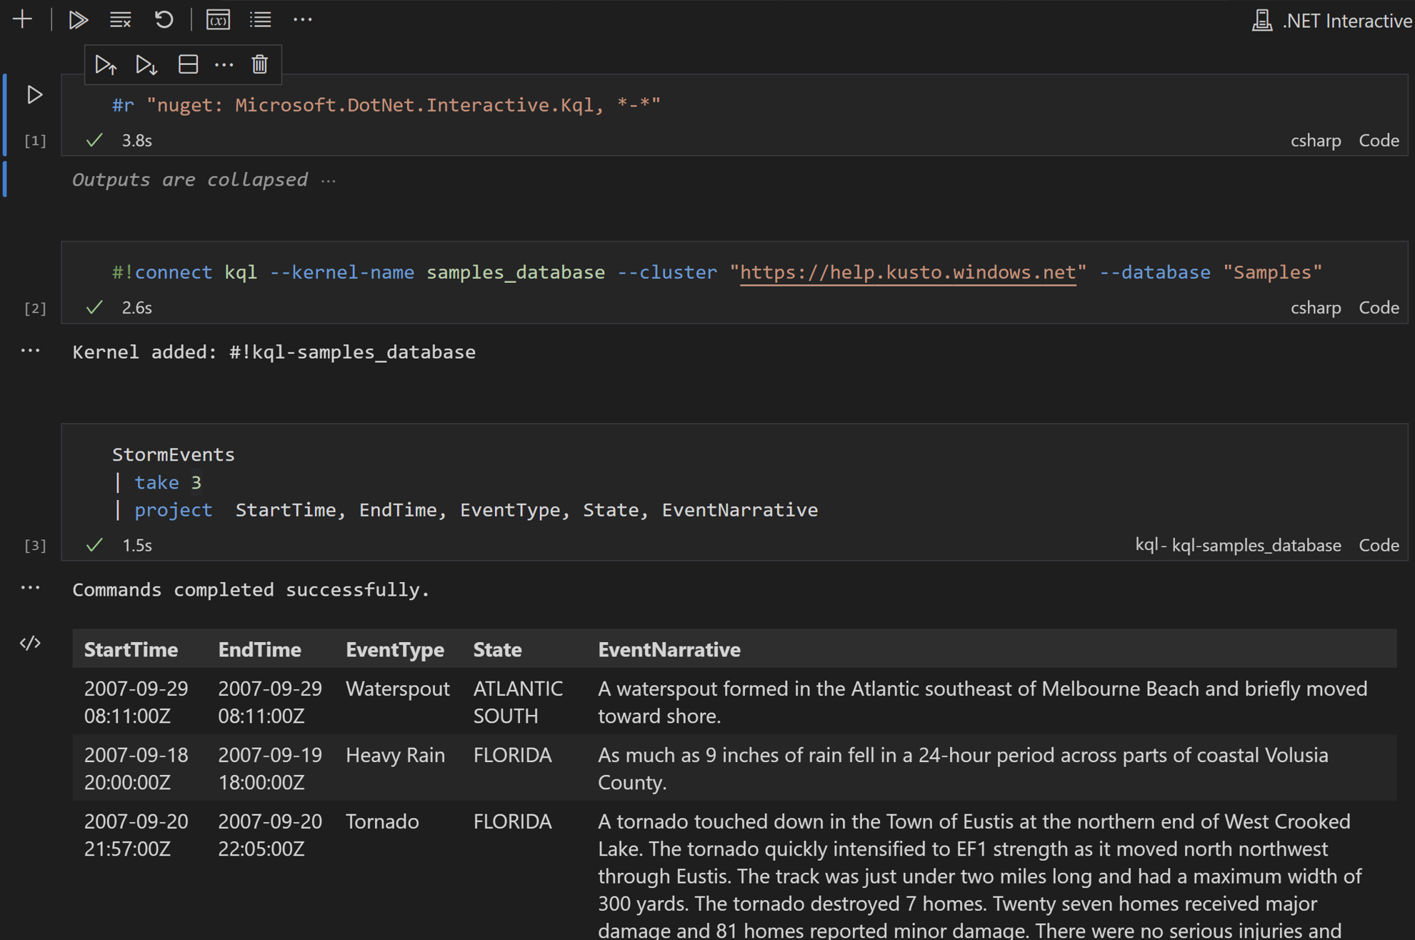
Task: Open output actions for Commands completed output
Action: (30, 588)
